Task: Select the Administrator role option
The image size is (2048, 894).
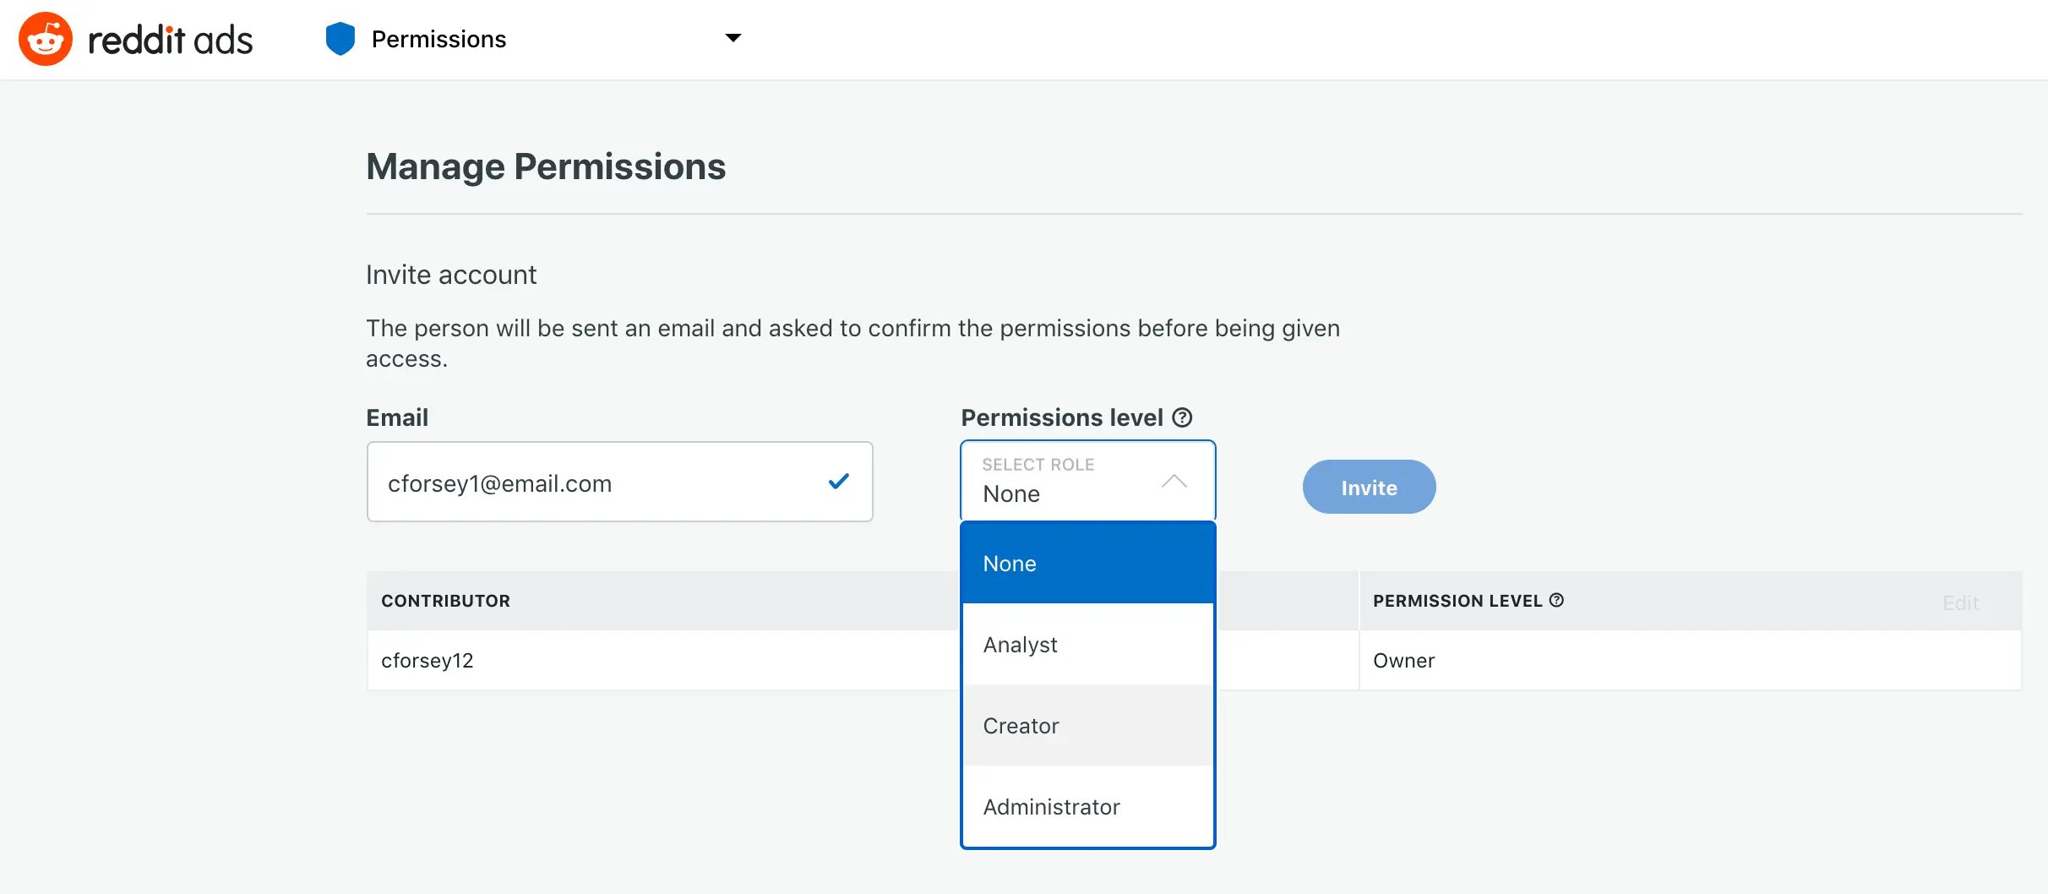Action: [x=1087, y=807]
